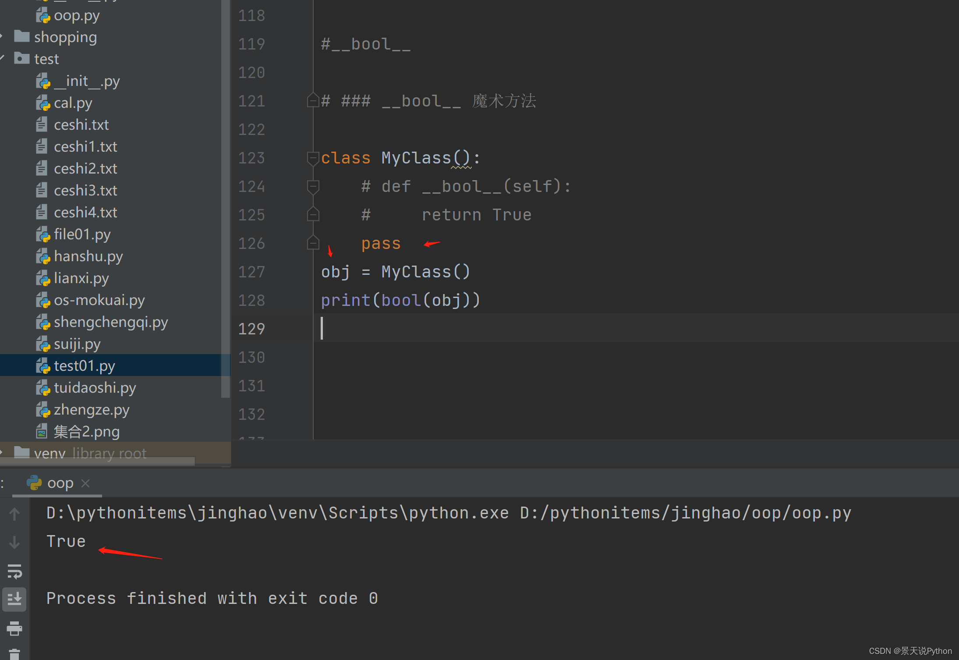959x660 pixels.
Task: Click the python.exe command path line
Action: point(449,513)
